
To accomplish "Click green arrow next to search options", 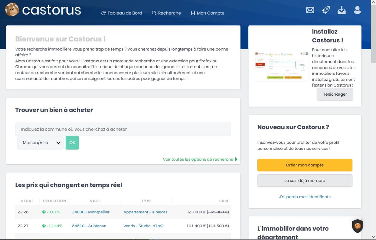I will point(236,159).
